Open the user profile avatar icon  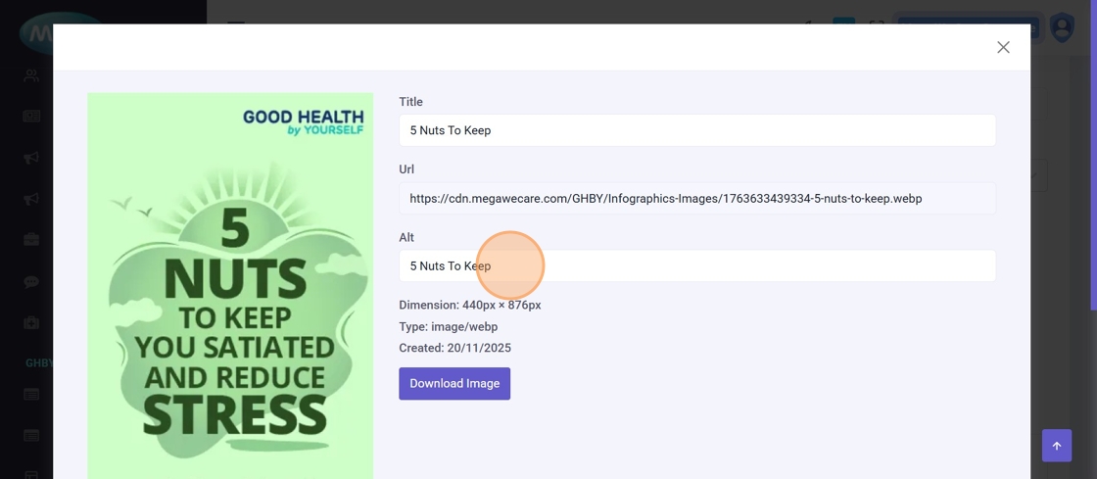pos(1062,27)
